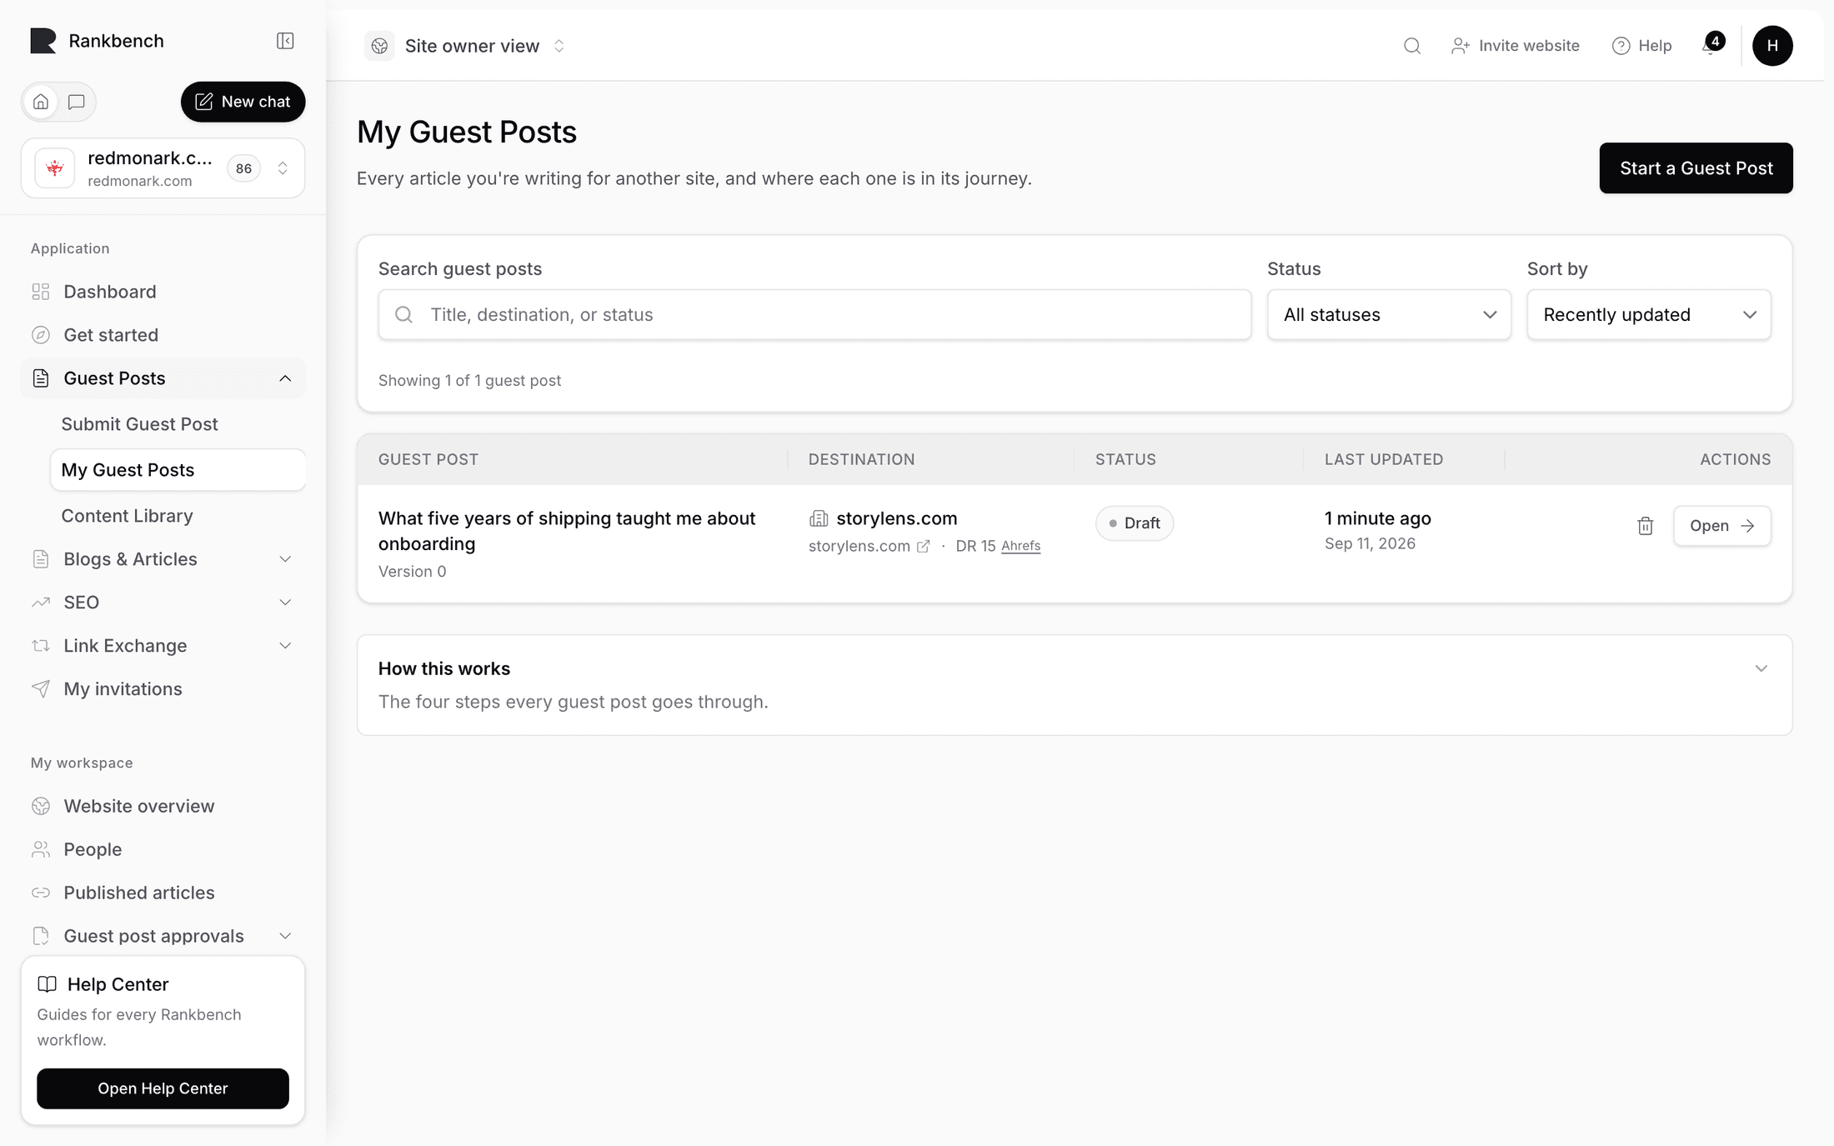
Task: Expand the How this works panel
Action: point(1075,685)
